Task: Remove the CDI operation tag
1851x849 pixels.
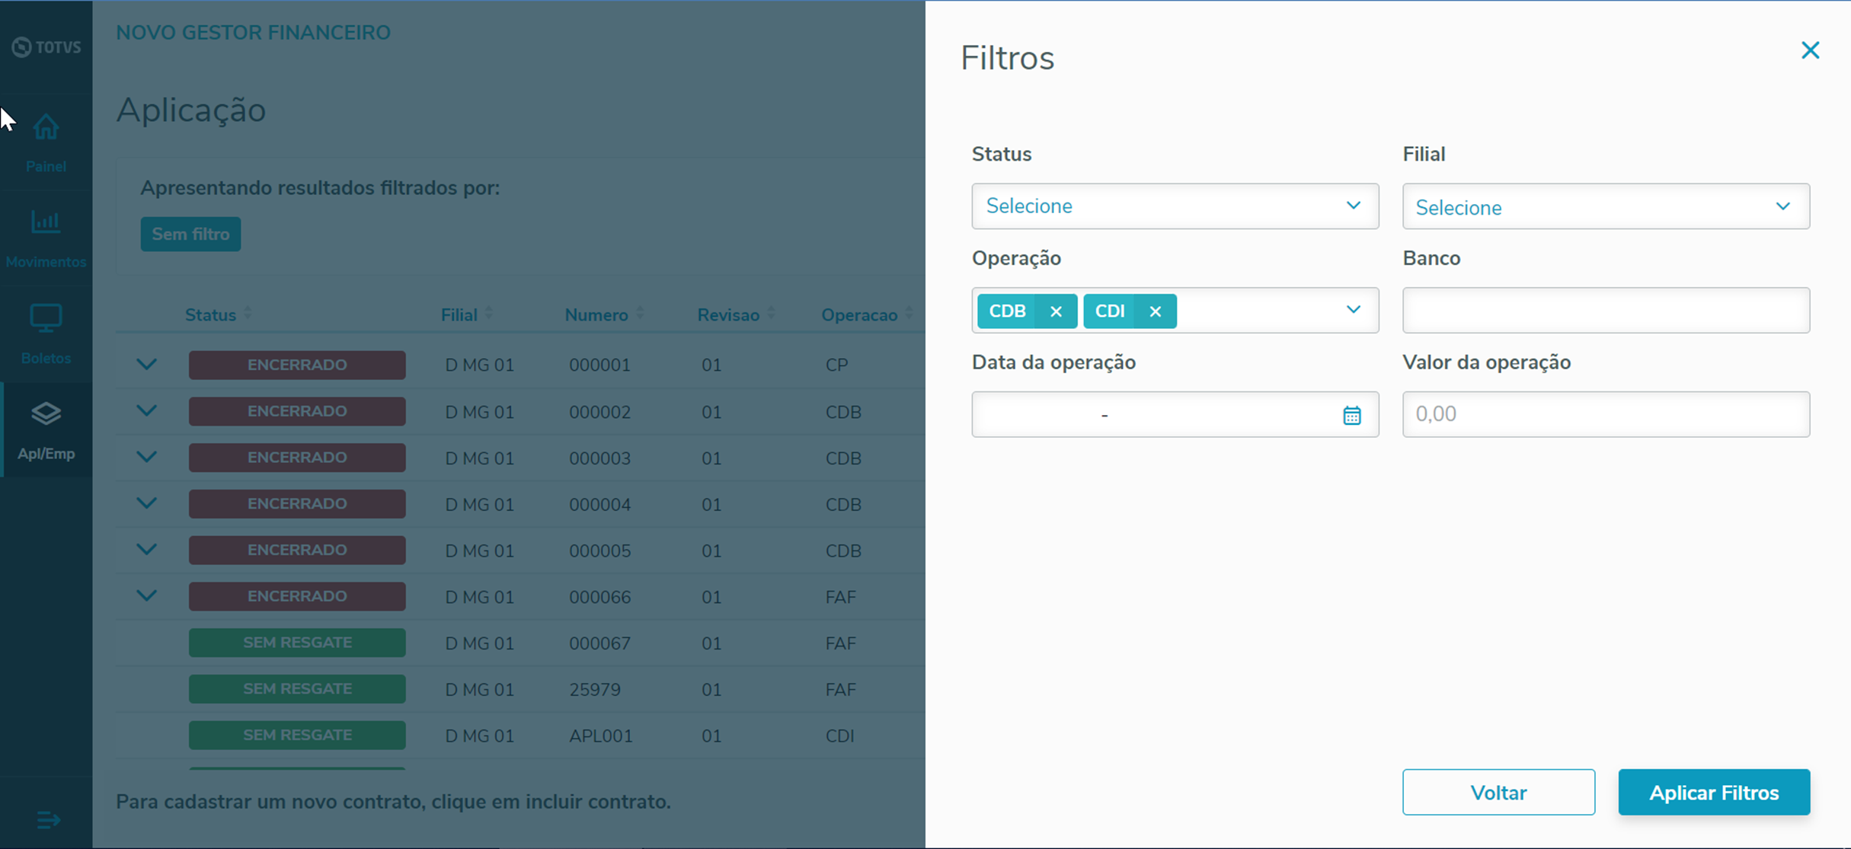Action: tap(1155, 311)
